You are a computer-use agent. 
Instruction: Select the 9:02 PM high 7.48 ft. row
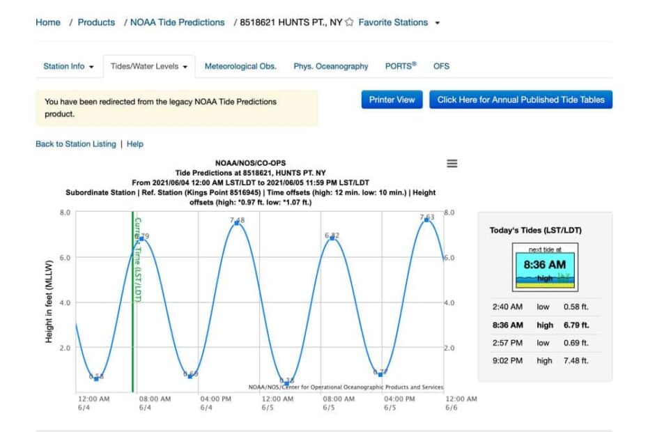pos(545,360)
